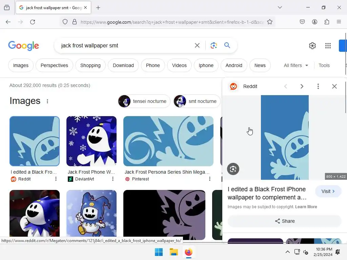Viewport: 347px width, 260px height.
Task: Open the Pocket save icon
Action: pyautogui.click(x=302, y=22)
